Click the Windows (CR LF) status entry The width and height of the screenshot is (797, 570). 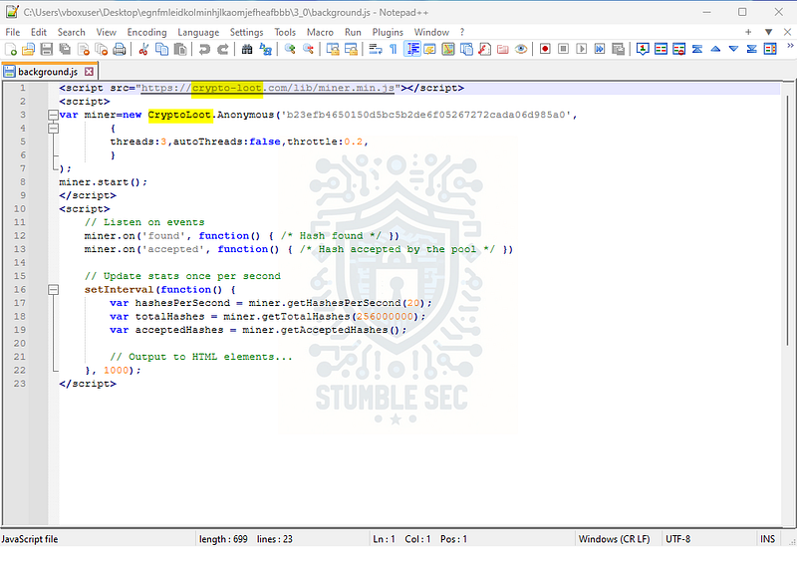[x=614, y=539]
